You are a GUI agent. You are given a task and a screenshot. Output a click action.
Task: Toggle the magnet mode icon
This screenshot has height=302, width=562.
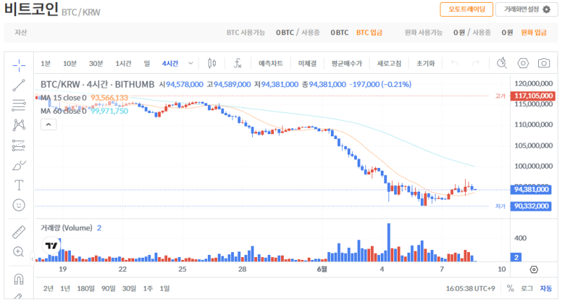[x=19, y=279]
